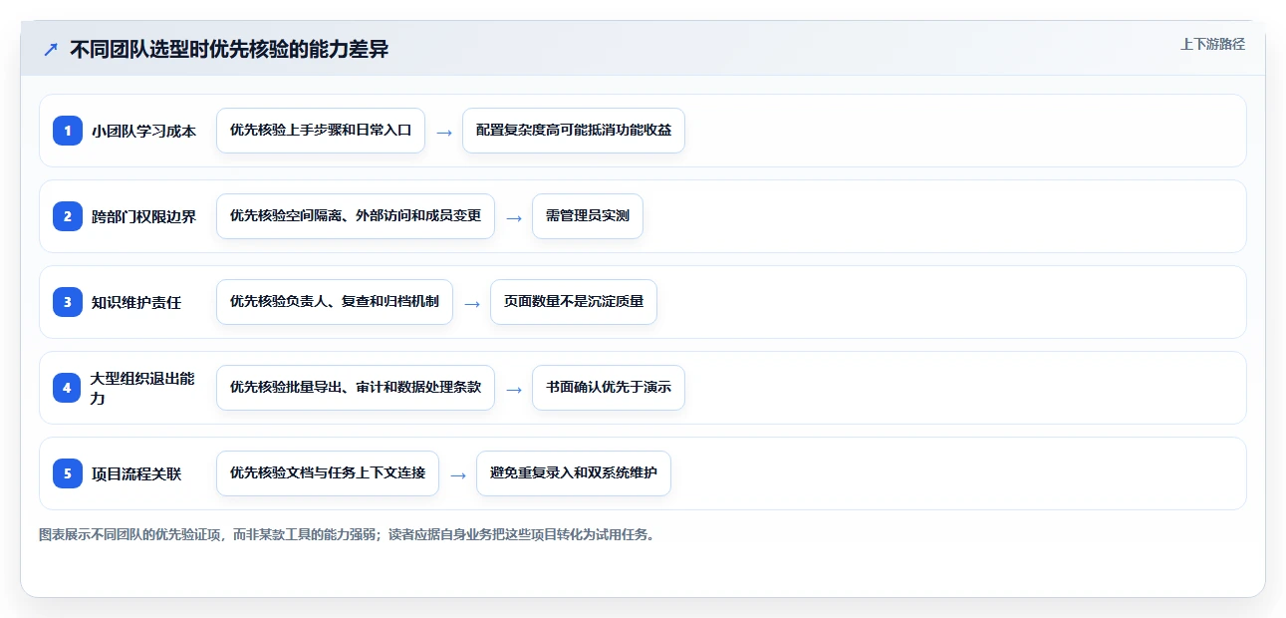Click the arrow icon beside the chart title

coord(51,50)
